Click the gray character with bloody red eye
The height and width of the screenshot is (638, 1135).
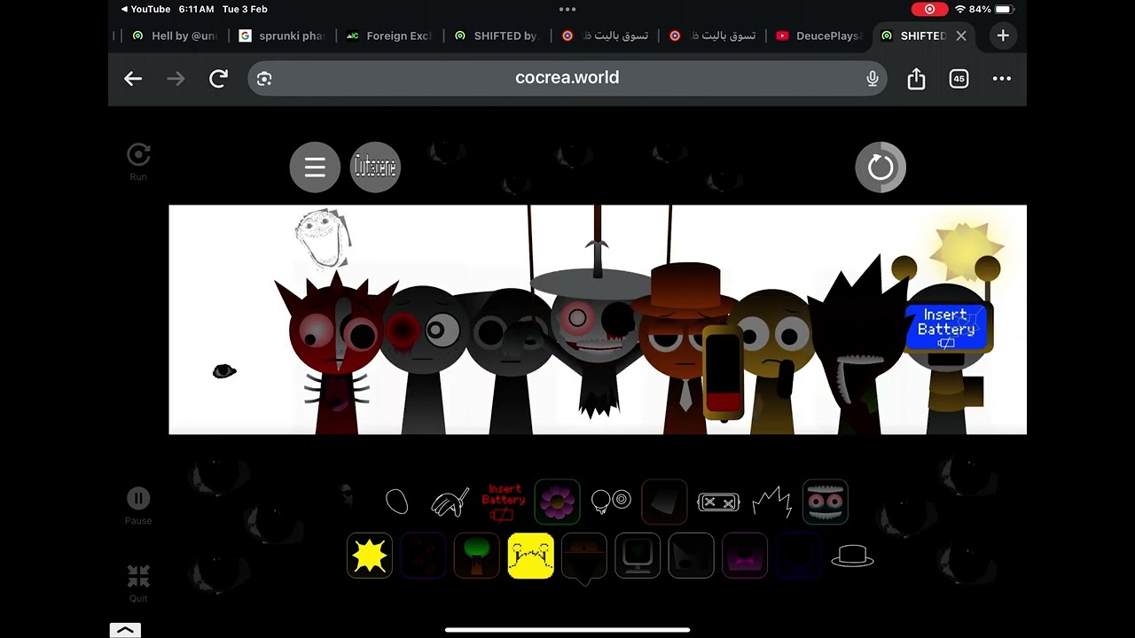tap(424, 359)
